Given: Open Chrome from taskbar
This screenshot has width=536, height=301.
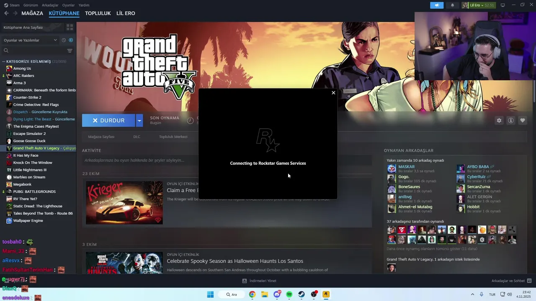Looking at the screenshot, I should point(252,294).
